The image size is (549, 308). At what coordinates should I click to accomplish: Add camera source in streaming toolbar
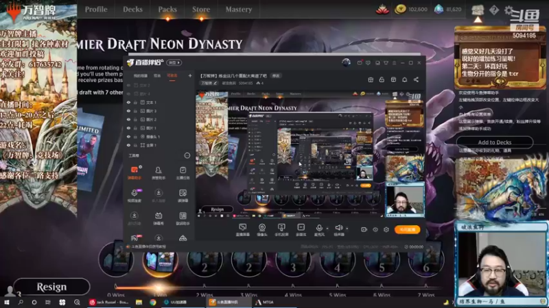(x=262, y=229)
